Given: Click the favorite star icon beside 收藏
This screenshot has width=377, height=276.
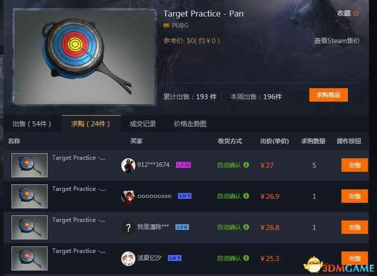Looking at the screenshot, I should (x=356, y=13).
